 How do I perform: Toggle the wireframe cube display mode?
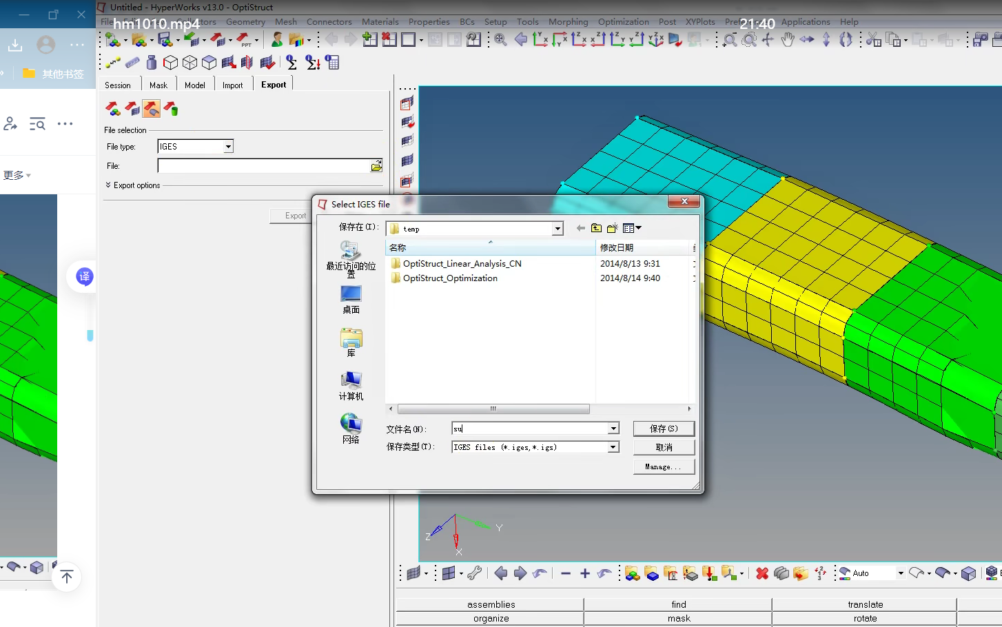pyautogui.click(x=190, y=62)
